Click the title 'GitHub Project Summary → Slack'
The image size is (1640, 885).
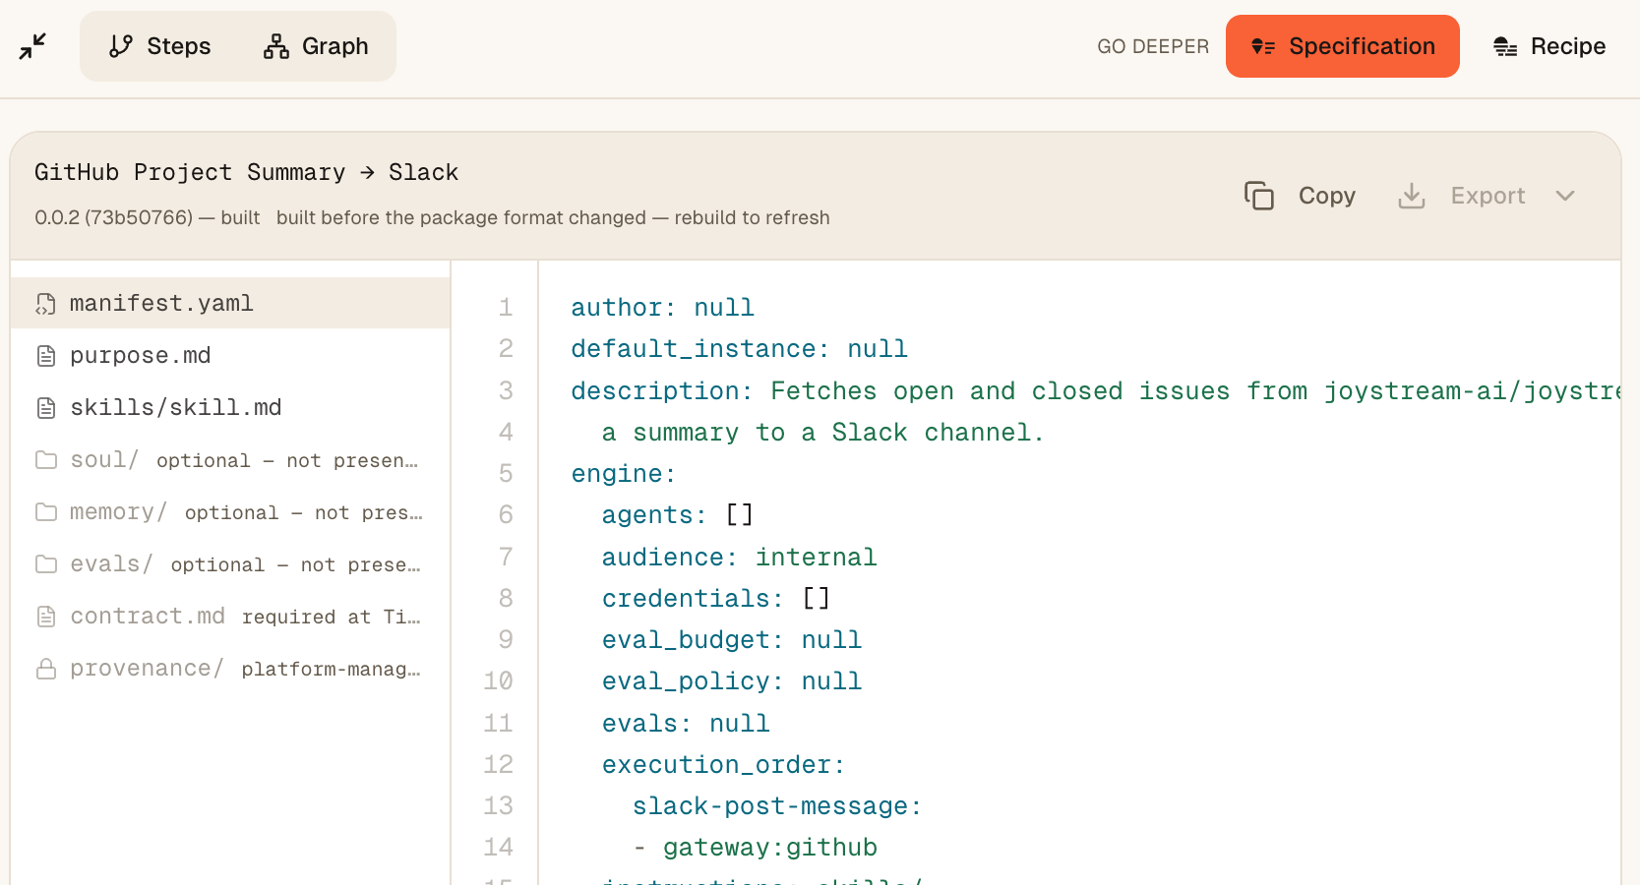click(246, 172)
